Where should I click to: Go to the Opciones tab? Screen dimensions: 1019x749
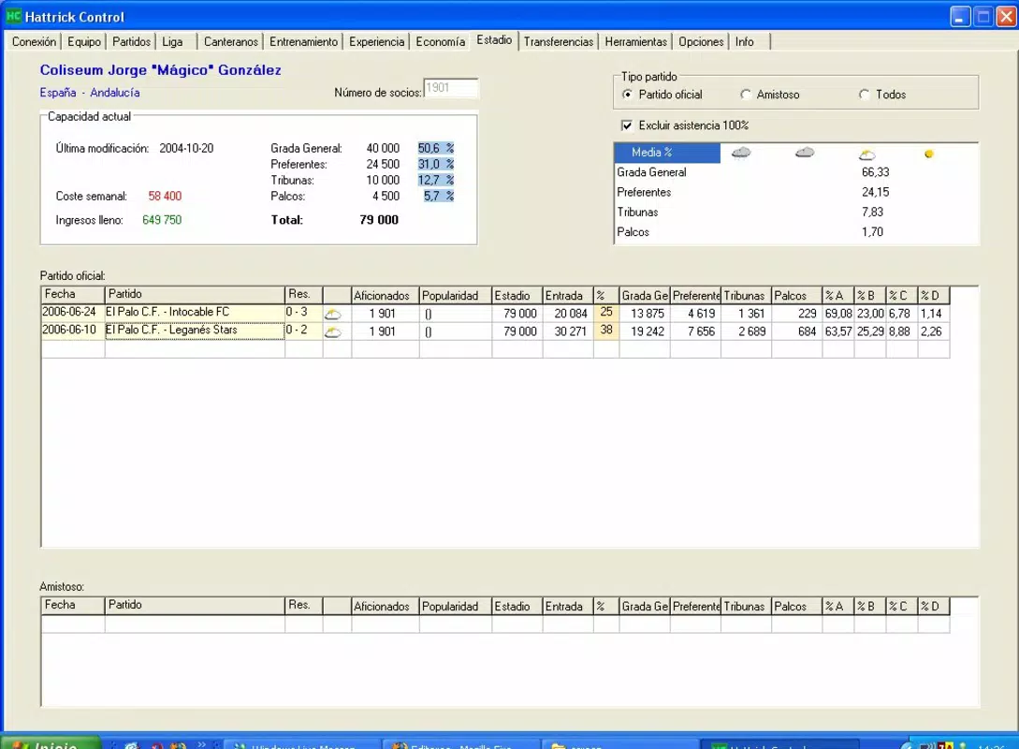701,41
